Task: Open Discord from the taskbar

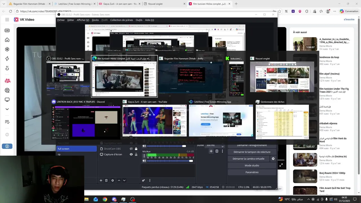Action: click(114, 199)
